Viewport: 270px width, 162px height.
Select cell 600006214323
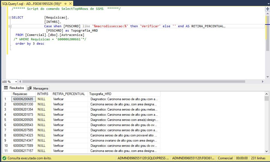[x=23, y=135]
